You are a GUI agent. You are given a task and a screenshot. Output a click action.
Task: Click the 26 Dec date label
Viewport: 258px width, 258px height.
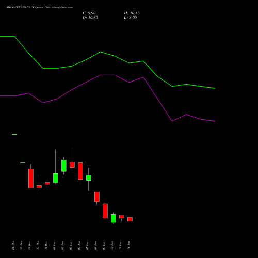21,246
